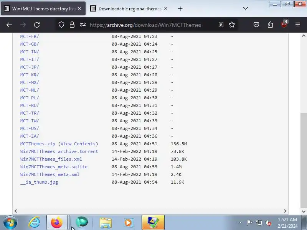Reload the current page
Screen dimensions: 307x230
[x=37, y=25]
